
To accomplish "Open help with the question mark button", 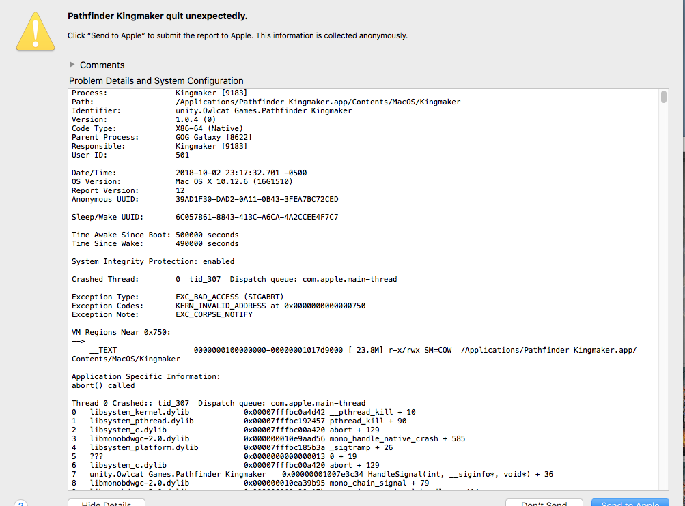I will (x=20, y=503).
